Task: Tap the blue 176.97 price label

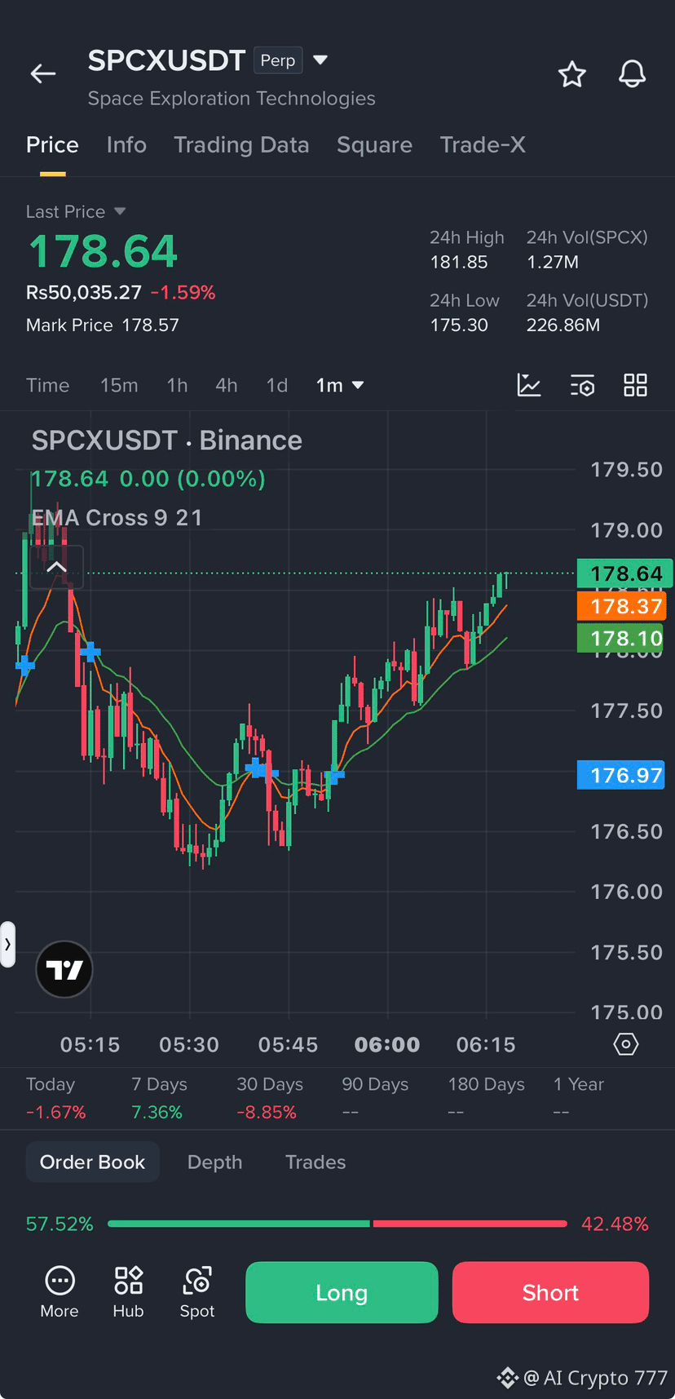Action: (621, 775)
